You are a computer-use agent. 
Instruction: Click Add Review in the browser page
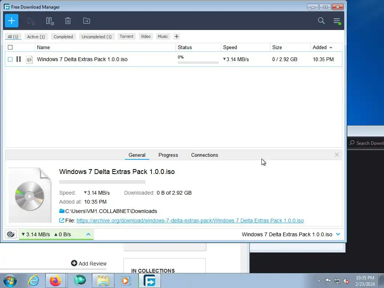click(x=89, y=264)
